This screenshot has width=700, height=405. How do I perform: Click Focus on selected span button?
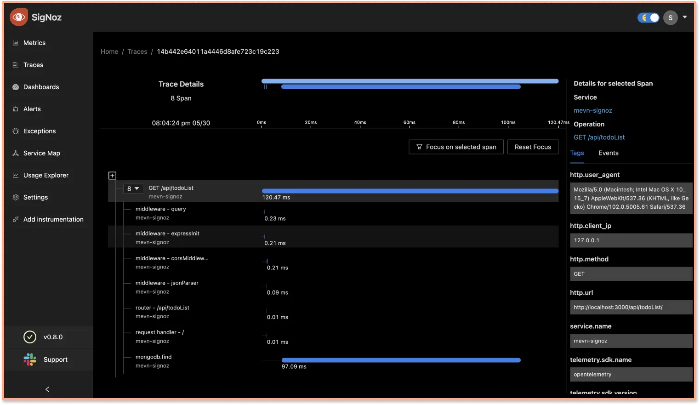click(456, 147)
